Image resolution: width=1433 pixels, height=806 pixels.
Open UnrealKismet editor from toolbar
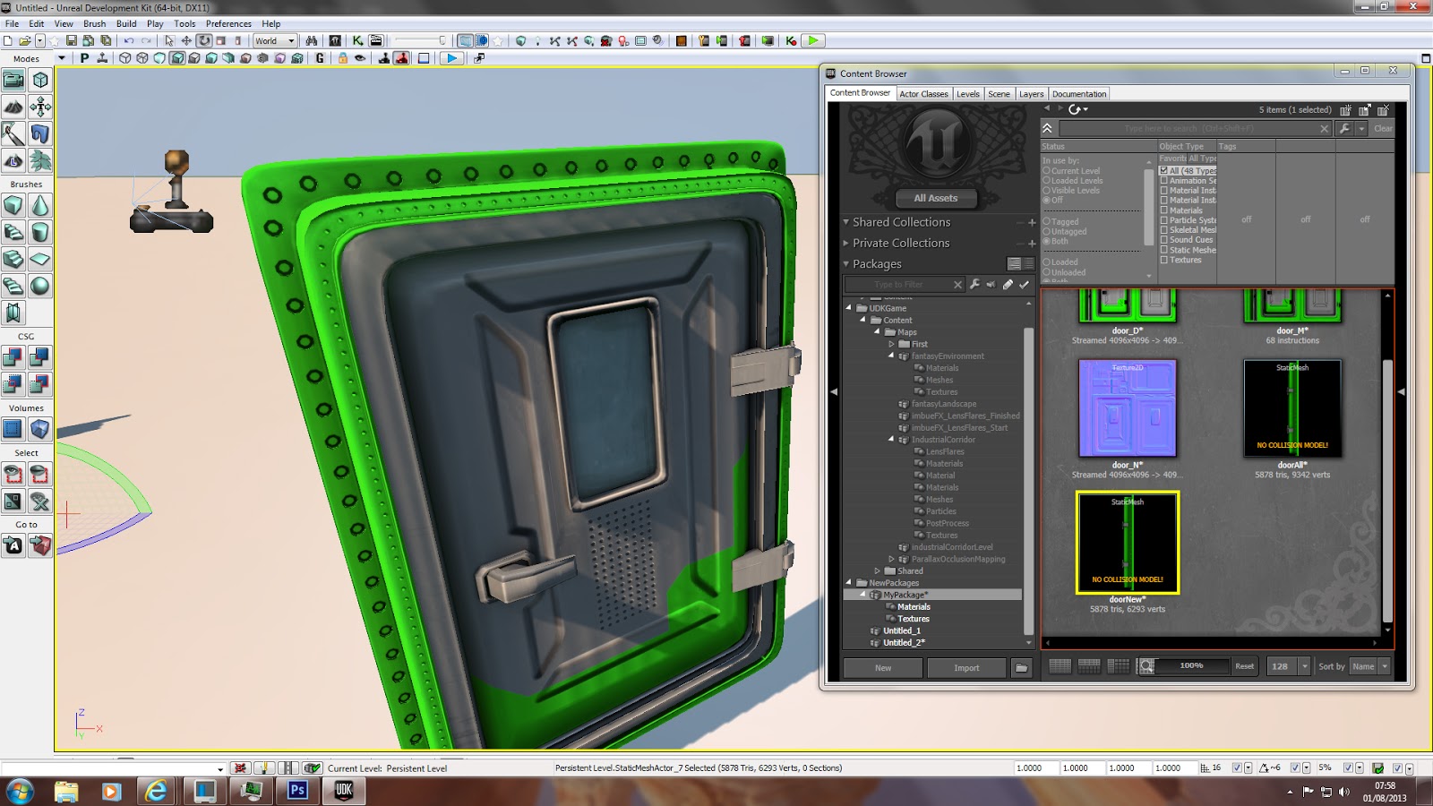pos(357,40)
